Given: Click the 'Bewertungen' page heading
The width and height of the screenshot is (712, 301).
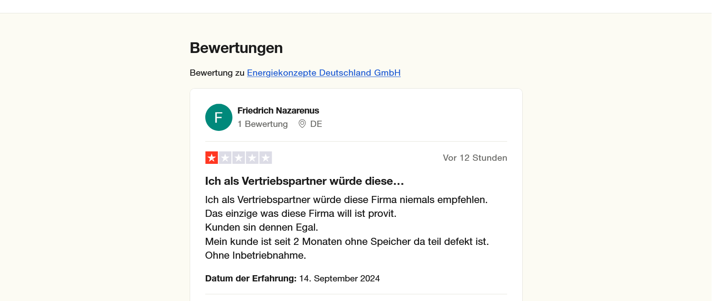Looking at the screenshot, I should pyautogui.click(x=236, y=48).
